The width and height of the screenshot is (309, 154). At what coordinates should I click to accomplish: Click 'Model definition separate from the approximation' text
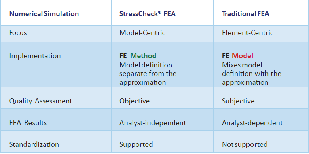[148, 74]
